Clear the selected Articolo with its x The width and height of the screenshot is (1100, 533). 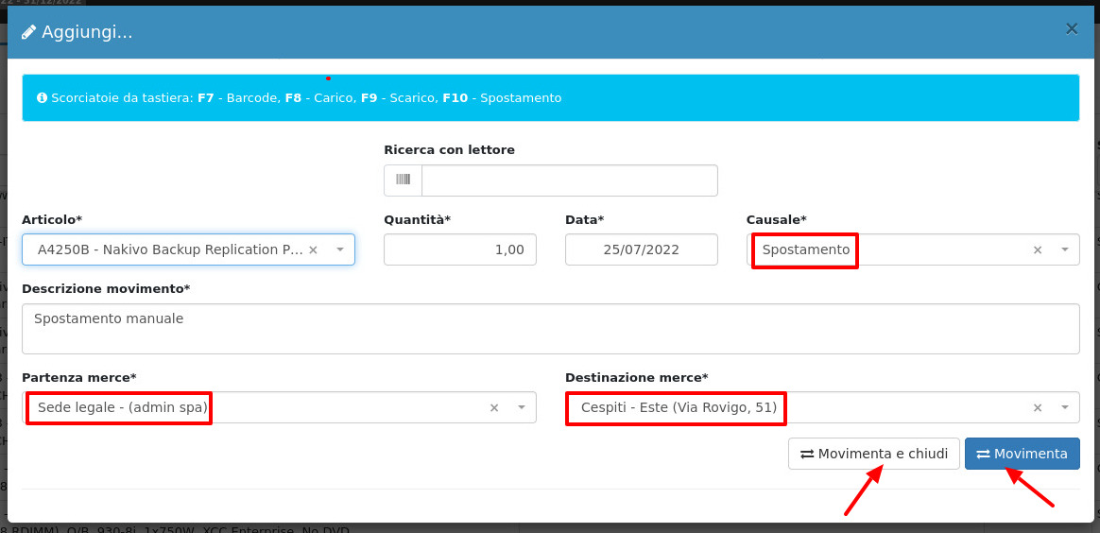[314, 249]
